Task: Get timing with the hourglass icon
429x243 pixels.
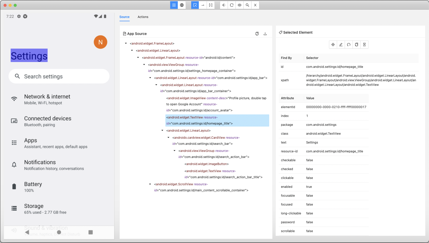Action: (x=364, y=45)
